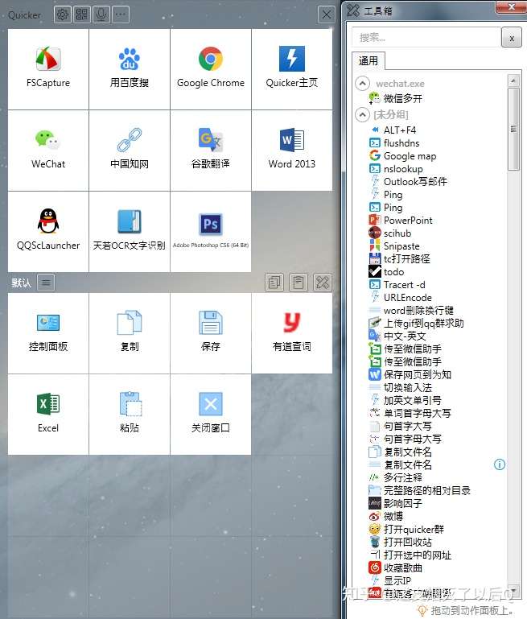Select scihub action

(390, 233)
